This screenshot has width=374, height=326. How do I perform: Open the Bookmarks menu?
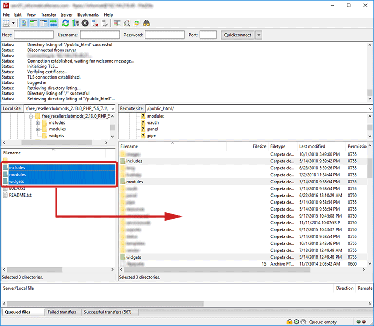(88, 14)
